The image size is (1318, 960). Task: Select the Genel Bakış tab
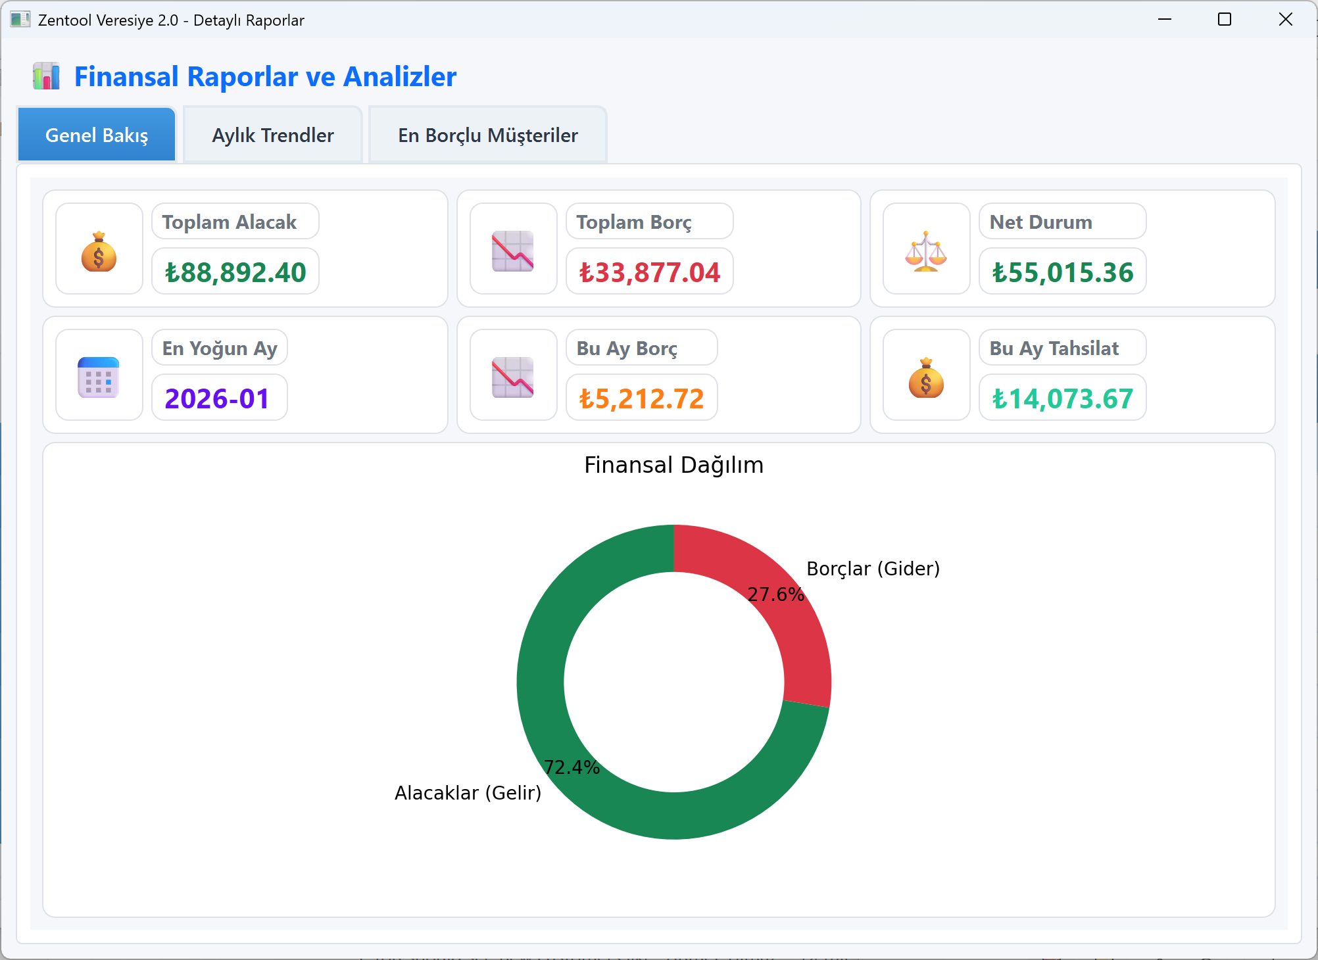pyautogui.click(x=97, y=135)
